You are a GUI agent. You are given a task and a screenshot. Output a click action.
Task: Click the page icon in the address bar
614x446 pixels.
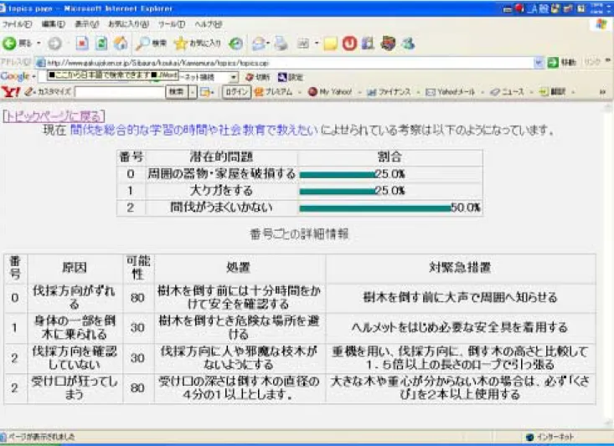tap(40, 63)
